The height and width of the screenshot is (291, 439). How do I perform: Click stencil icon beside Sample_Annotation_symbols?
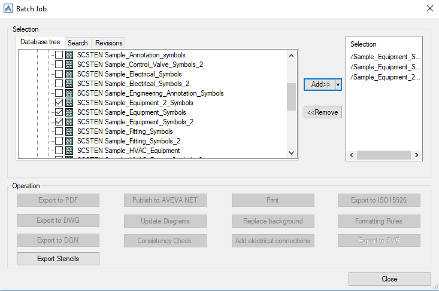coord(69,55)
